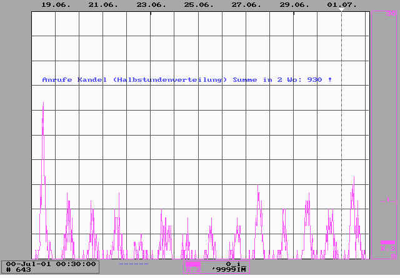Image resolution: width=400 pixels, height=278 pixels.
Task: Click the white triangle marker at 01.07.
Action: (x=341, y=11)
